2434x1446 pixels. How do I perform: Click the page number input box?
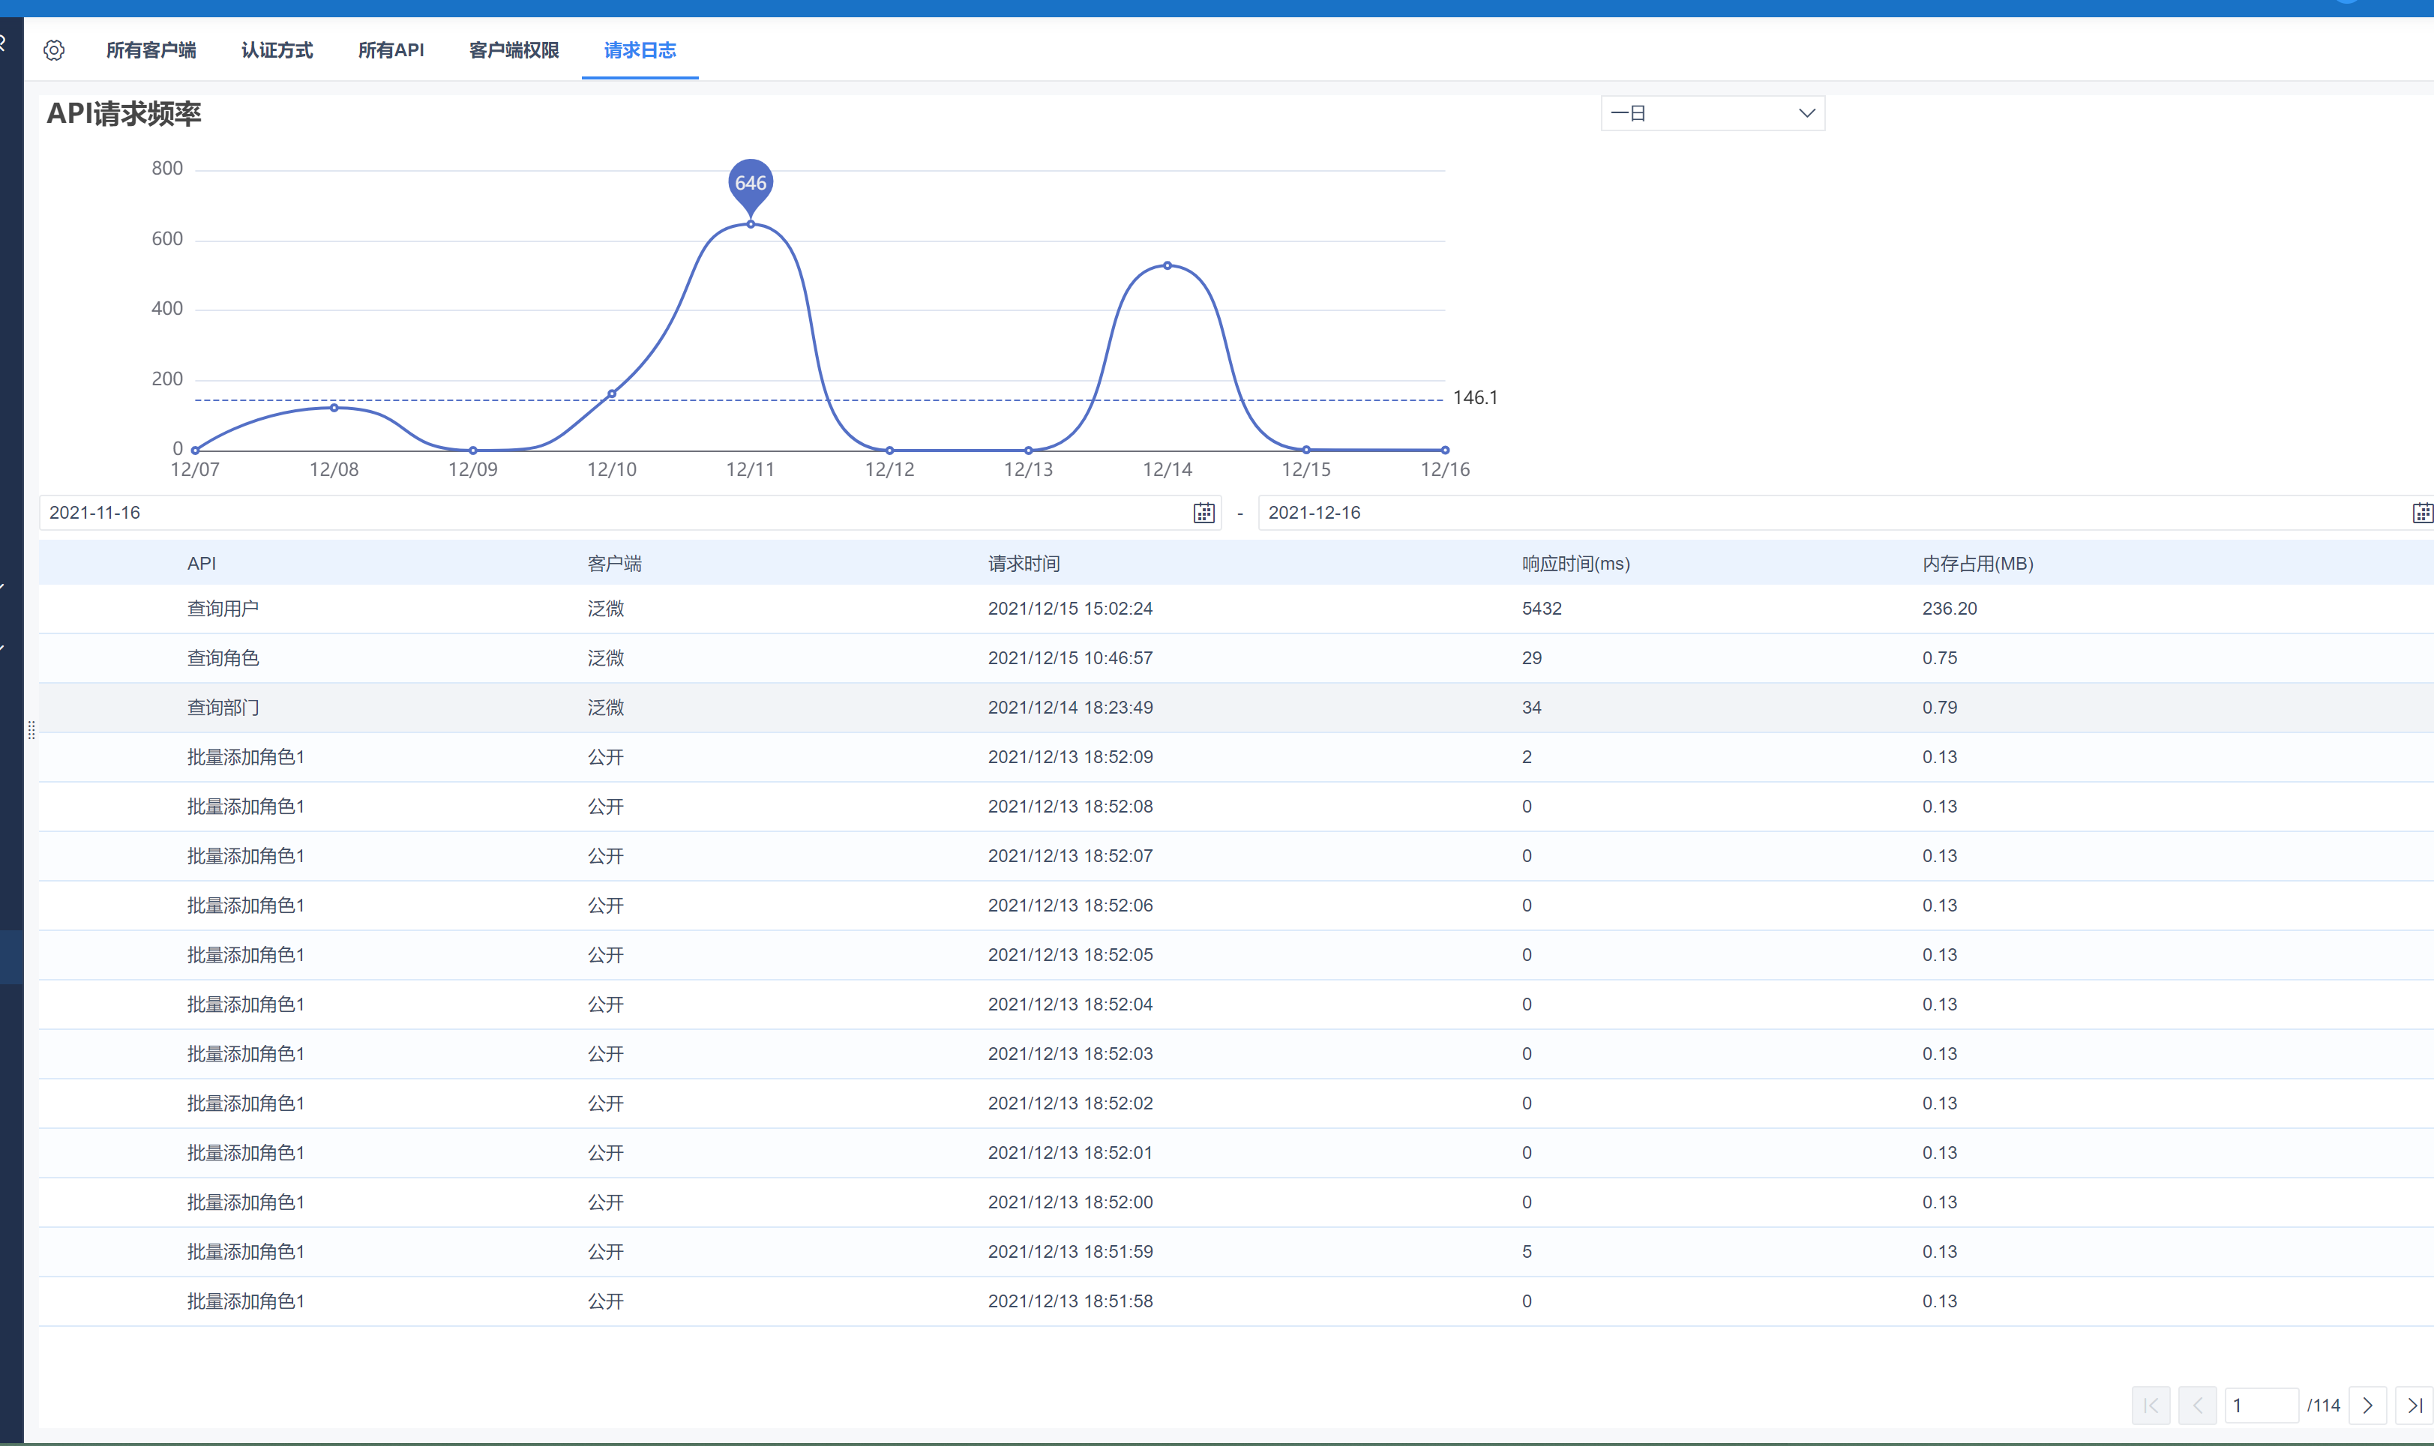click(x=2261, y=1405)
